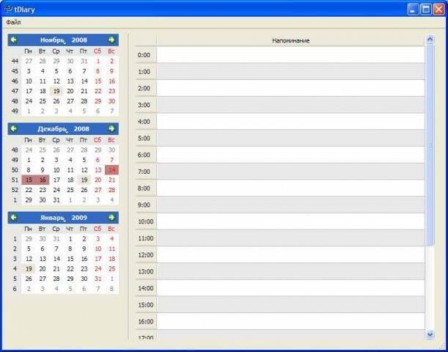Click the 8:00 reminder row

(x=290, y=188)
